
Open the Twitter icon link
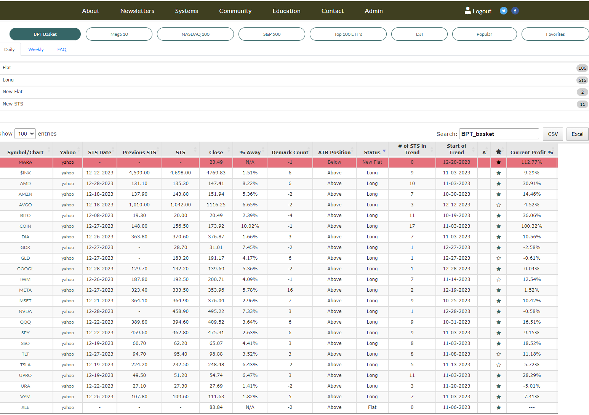504,11
